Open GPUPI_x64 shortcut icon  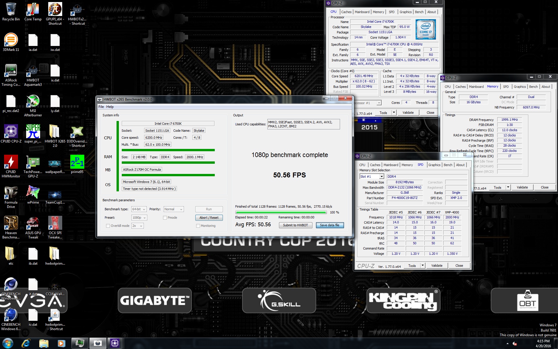coord(55,14)
